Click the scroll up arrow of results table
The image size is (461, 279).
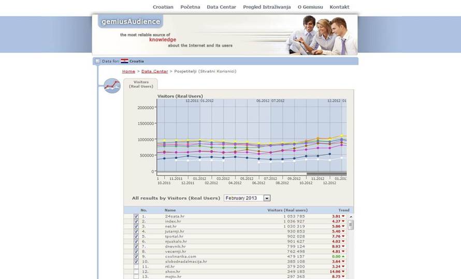[351, 216]
